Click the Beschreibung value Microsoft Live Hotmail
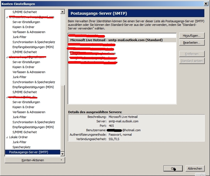Image resolution: width=210 pixels, height=176 pixels. click(123, 117)
